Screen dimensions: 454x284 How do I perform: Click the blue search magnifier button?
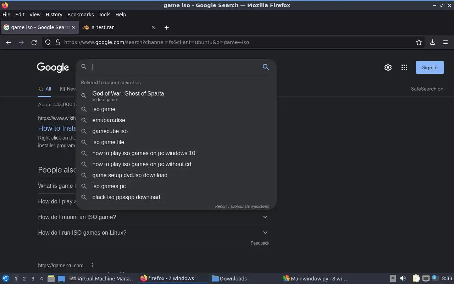pos(266,67)
